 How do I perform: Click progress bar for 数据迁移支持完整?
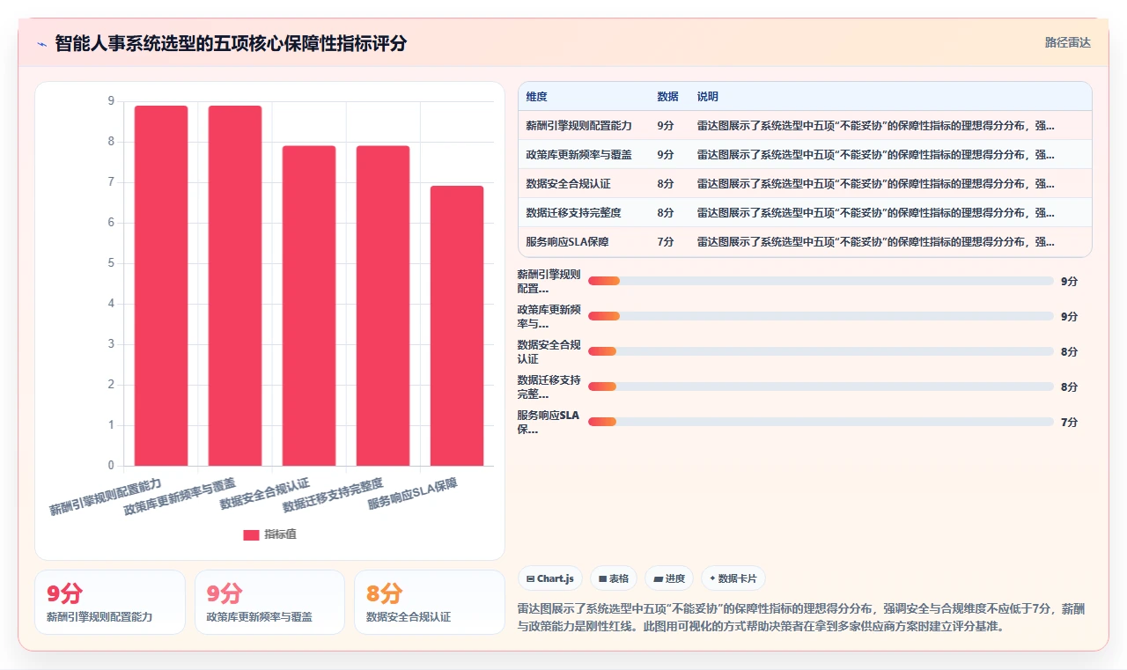pyautogui.click(x=821, y=387)
